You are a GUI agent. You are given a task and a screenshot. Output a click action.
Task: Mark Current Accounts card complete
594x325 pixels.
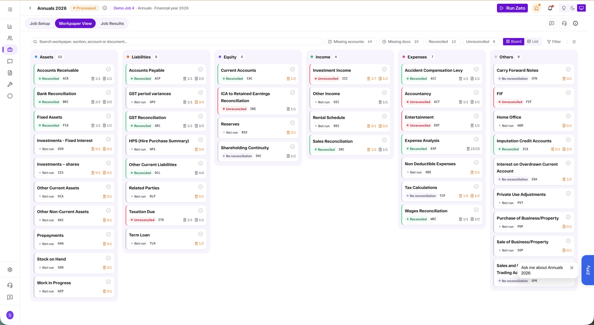[293, 69]
